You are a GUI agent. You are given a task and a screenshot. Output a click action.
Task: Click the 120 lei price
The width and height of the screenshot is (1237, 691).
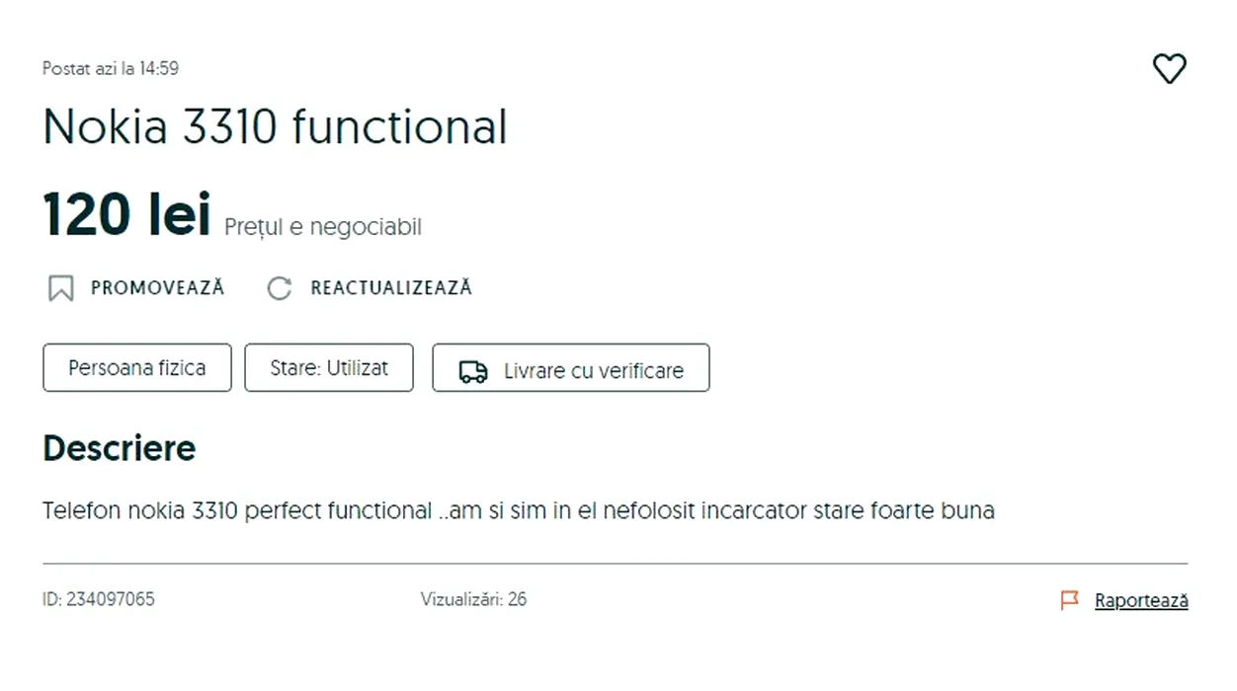pos(126,215)
